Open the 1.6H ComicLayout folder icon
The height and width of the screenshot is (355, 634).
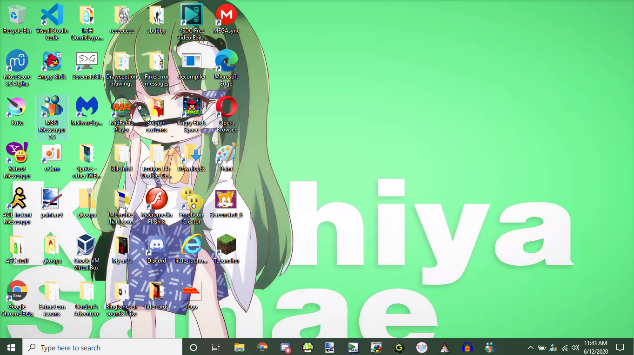[x=87, y=22]
